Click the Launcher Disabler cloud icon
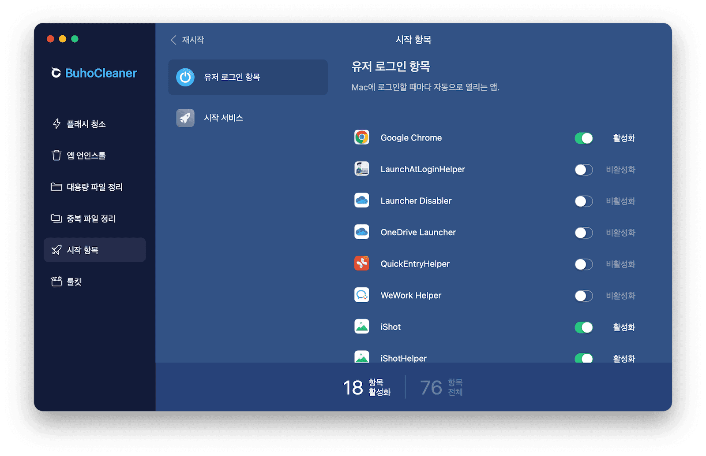 pos(362,200)
